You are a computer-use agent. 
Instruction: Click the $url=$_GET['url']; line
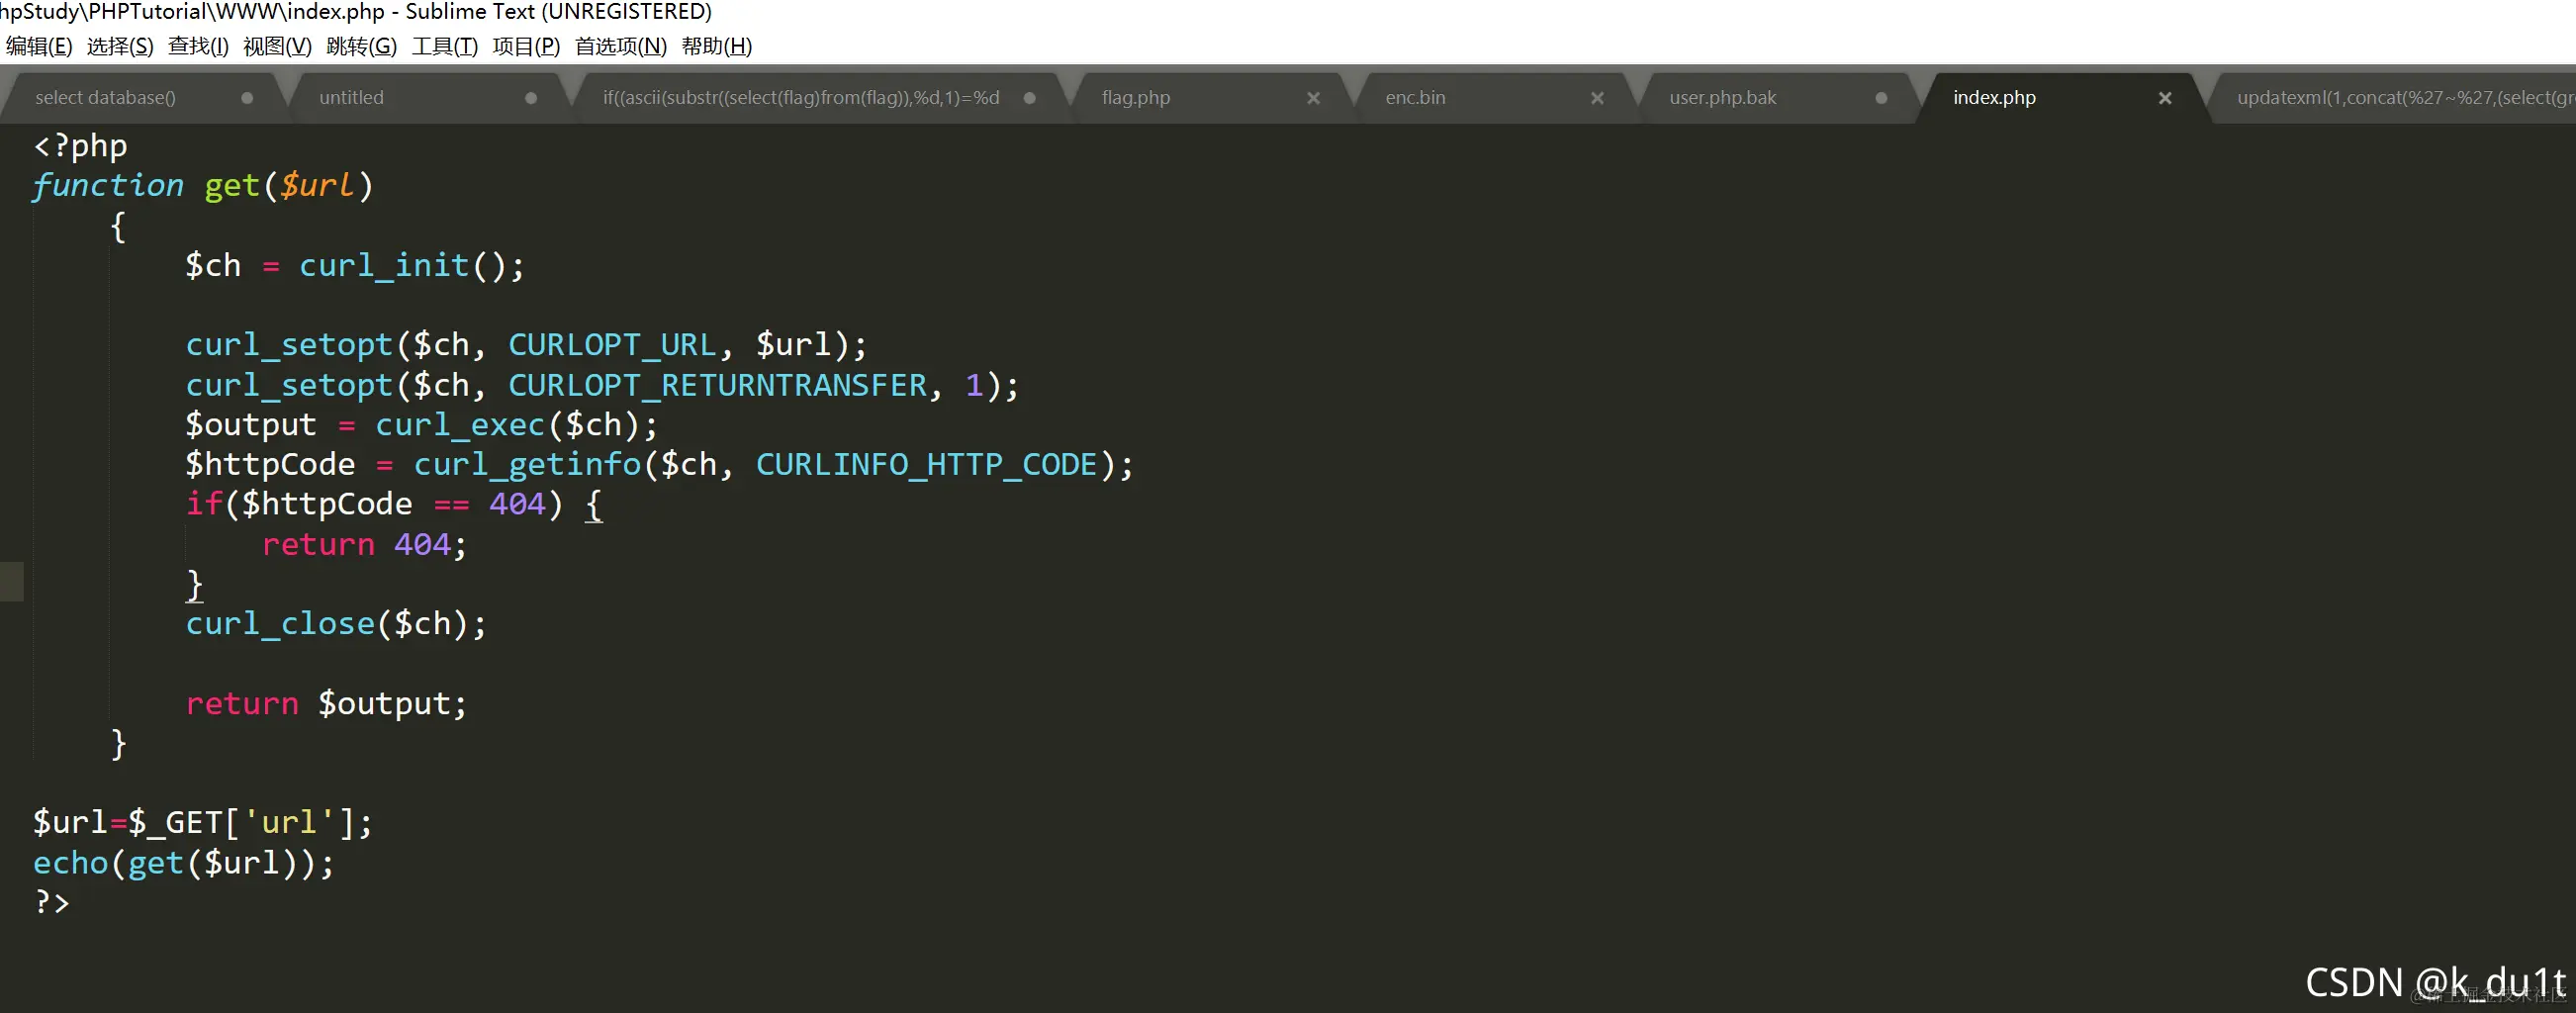pos(203,823)
